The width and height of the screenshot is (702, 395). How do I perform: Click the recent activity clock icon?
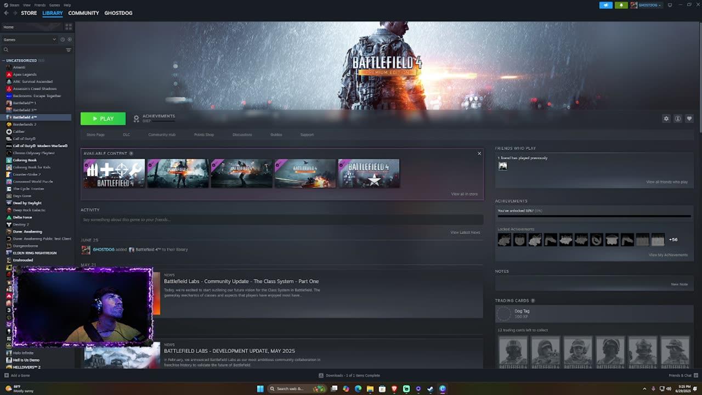[63, 39]
